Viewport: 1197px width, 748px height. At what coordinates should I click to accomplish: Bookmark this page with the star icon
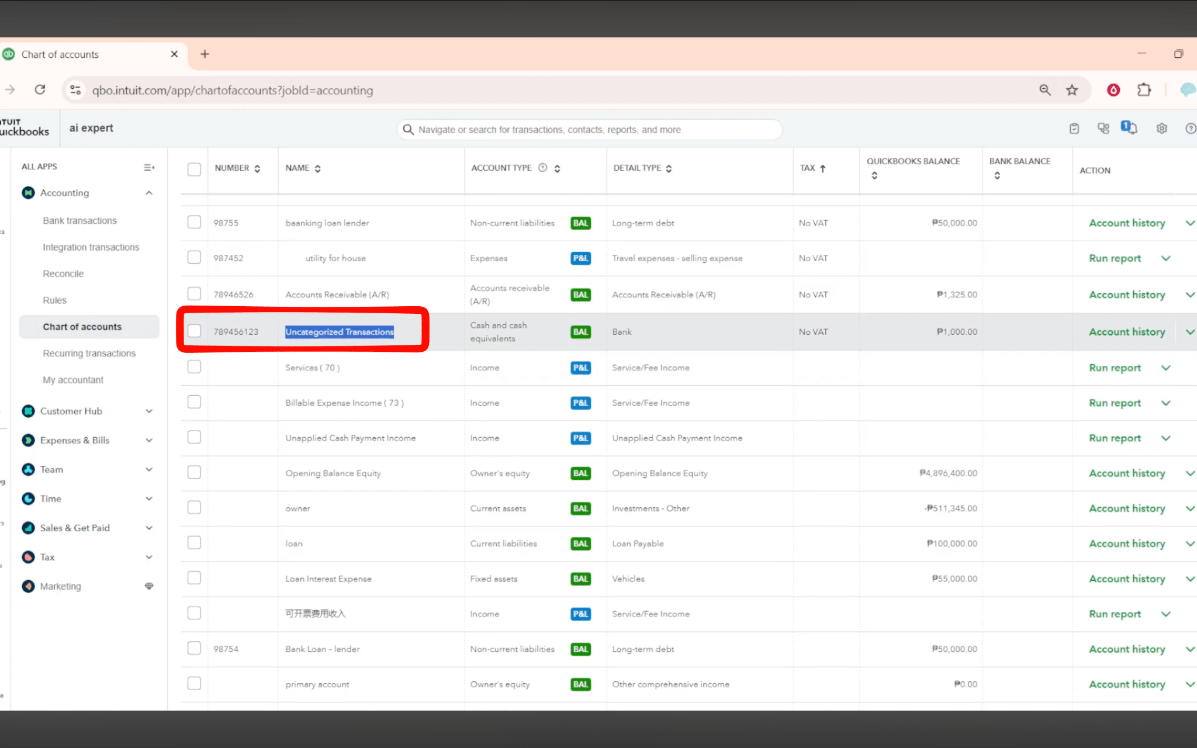1072,89
